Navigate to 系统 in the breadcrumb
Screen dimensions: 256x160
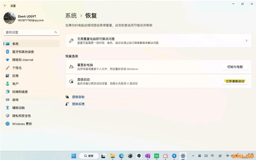pos(71,16)
